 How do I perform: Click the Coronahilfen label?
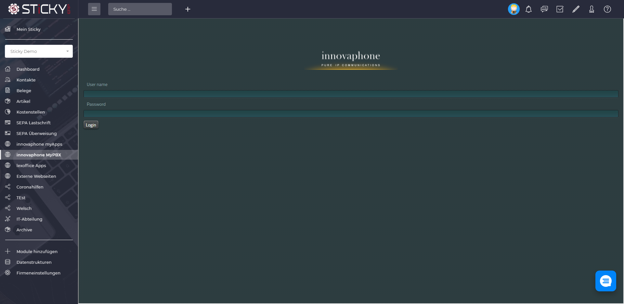[30, 187]
